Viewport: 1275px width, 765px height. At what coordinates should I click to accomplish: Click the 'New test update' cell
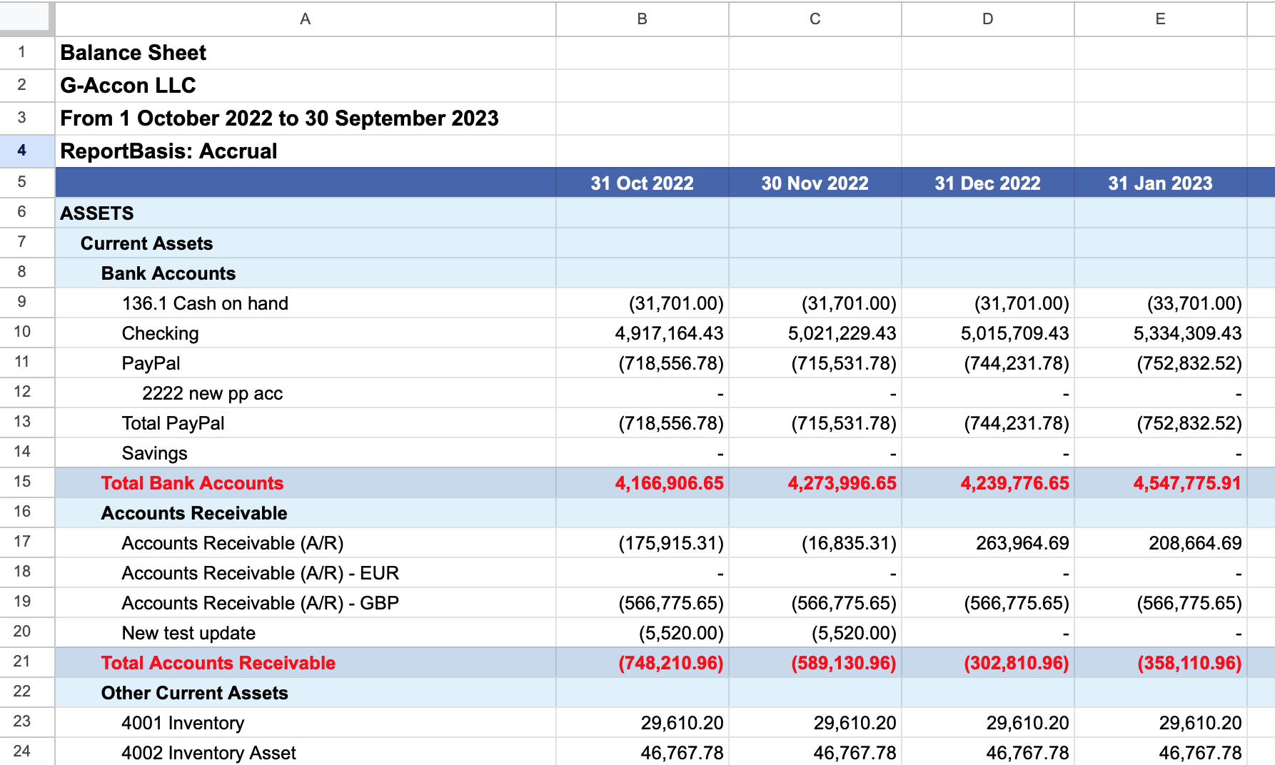[x=306, y=633]
